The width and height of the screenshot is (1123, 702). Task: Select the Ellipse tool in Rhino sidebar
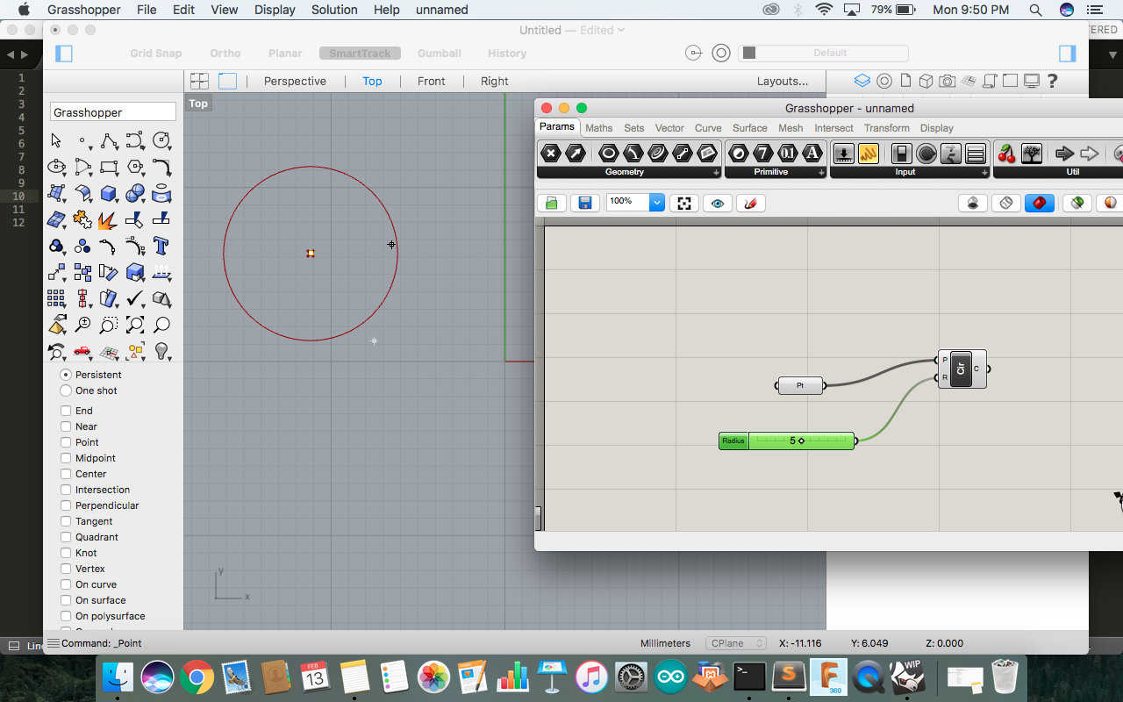pos(56,167)
